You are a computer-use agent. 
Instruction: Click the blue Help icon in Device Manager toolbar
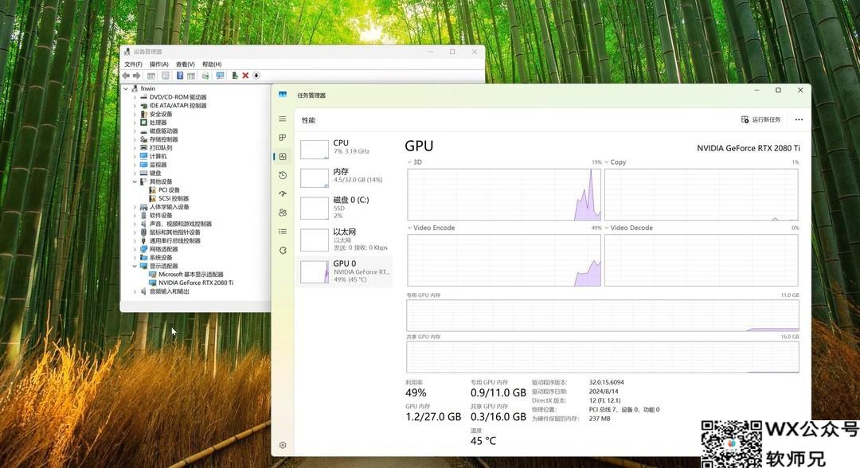179,76
